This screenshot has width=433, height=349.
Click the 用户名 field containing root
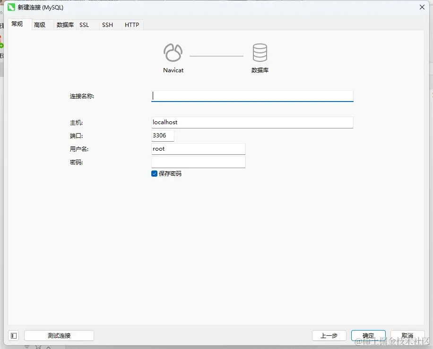[198, 149]
